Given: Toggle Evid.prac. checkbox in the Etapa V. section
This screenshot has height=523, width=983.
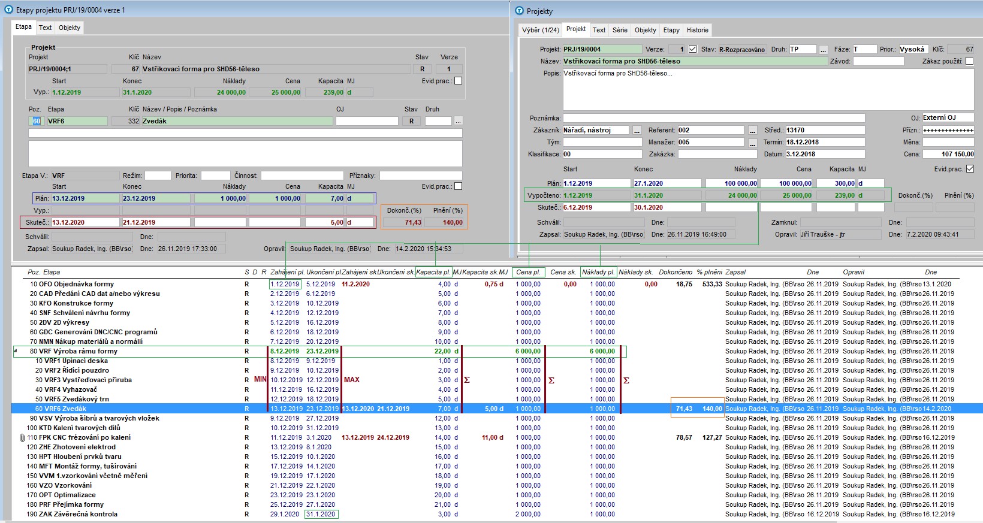Looking at the screenshot, I should (x=459, y=186).
